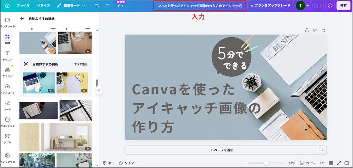
Task: Open the comments speech bubble icon
Action: pyautogui.click(x=330, y=6)
